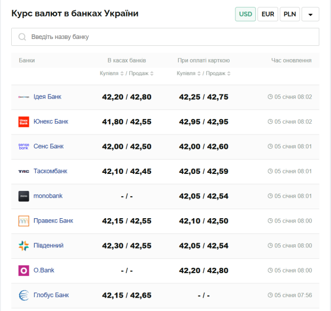Switch currency to PLN

point(289,14)
